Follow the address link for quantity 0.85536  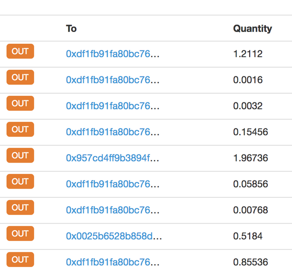[113, 262]
